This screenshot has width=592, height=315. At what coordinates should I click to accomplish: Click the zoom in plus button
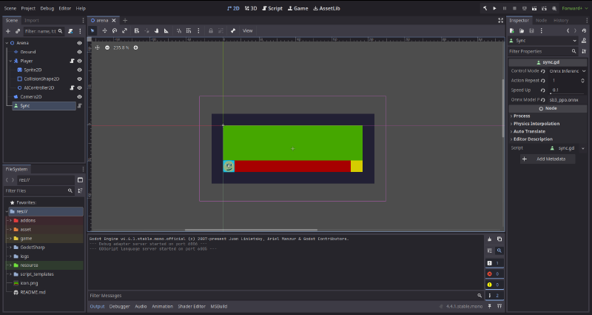click(135, 47)
